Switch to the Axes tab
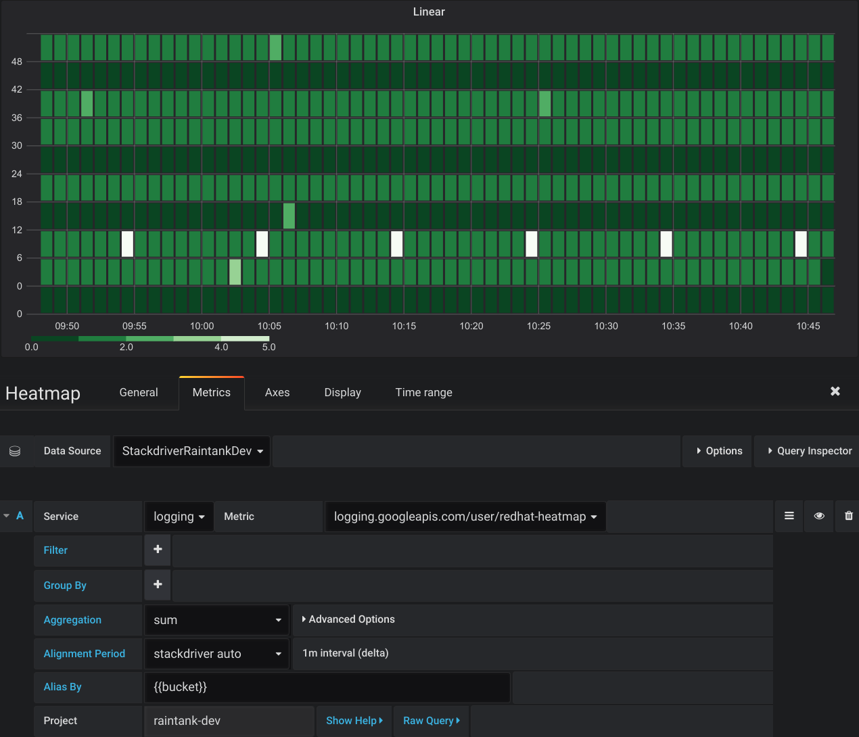This screenshot has height=737, width=859. 277,393
